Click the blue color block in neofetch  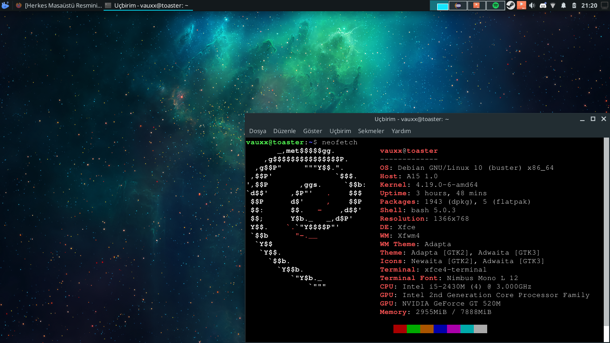(440, 329)
